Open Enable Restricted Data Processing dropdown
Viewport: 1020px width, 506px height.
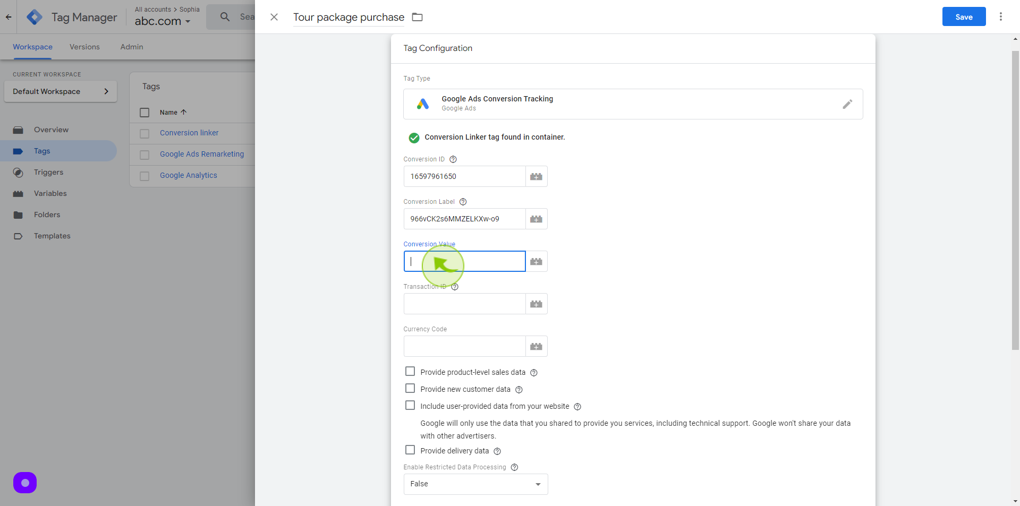point(475,484)
